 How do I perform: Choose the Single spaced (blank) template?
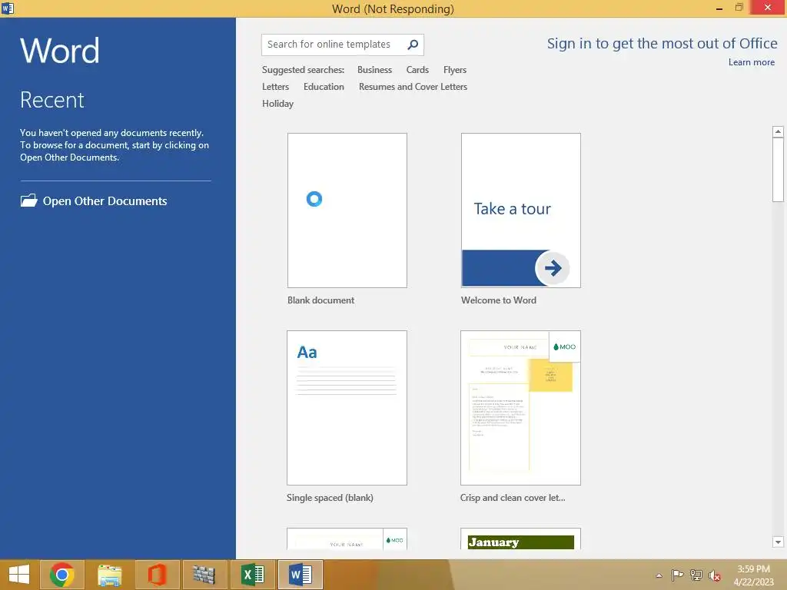pyautogui.click(x=347, y=408)
